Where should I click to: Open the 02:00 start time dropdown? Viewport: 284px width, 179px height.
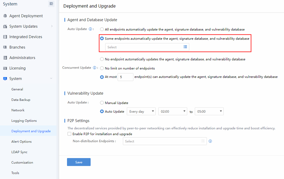coord(173,112)
